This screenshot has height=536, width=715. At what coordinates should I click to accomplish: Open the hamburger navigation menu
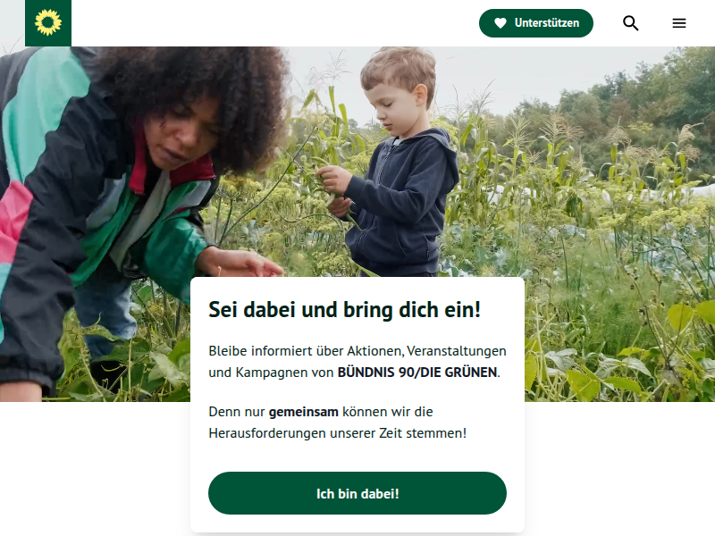point(679,23)
